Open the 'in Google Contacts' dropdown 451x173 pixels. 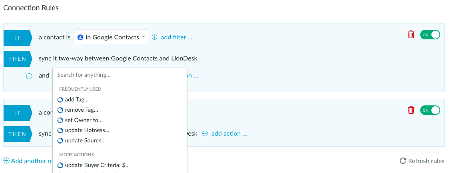tap(111, 37)
